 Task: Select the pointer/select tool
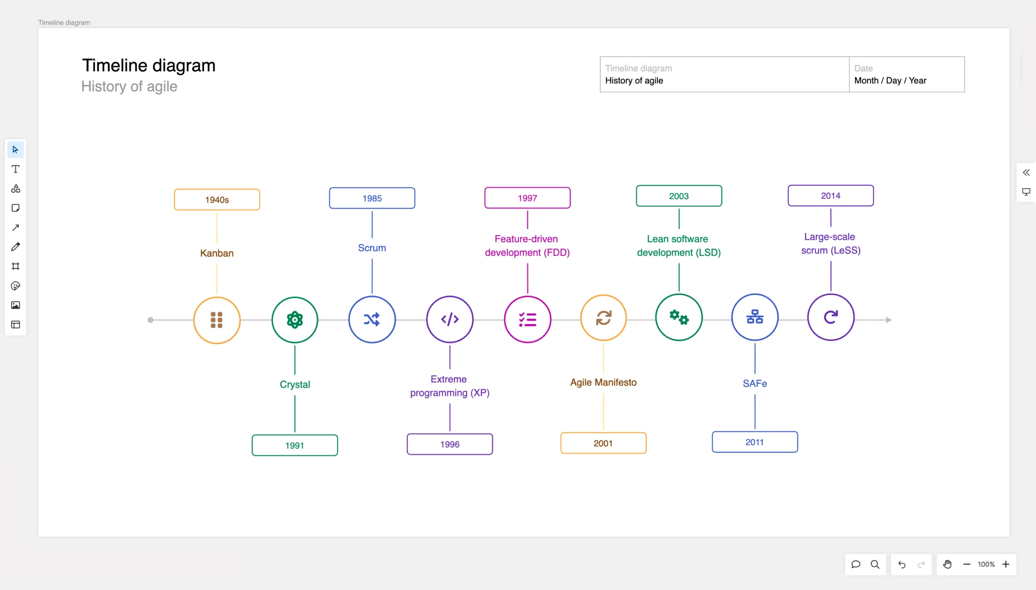click(x=15, y=150)
